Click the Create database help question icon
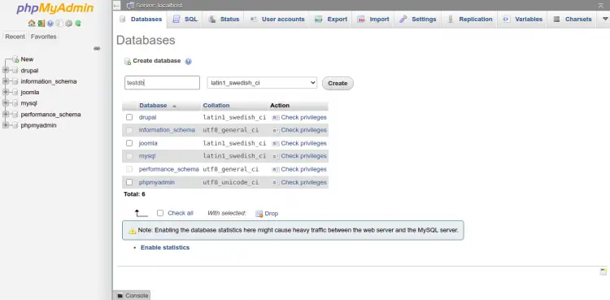610x300 pixels. pos(189,62)
